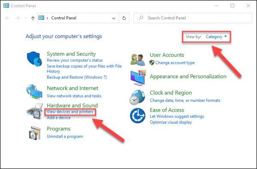Open the Appearance and Personalization monitor icon

pos(138,78)
